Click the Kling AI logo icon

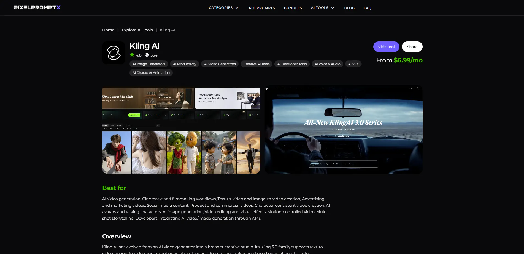(114, 53)
